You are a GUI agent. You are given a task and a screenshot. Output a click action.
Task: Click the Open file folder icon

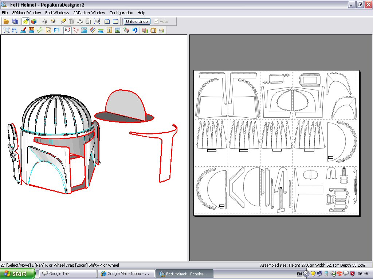coord(6,21)
